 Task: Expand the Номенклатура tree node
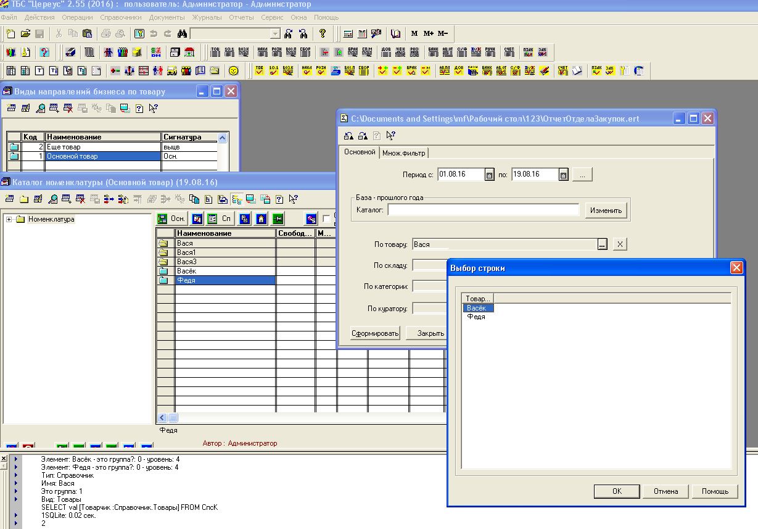pyautogui.click(x=9, y=219)
